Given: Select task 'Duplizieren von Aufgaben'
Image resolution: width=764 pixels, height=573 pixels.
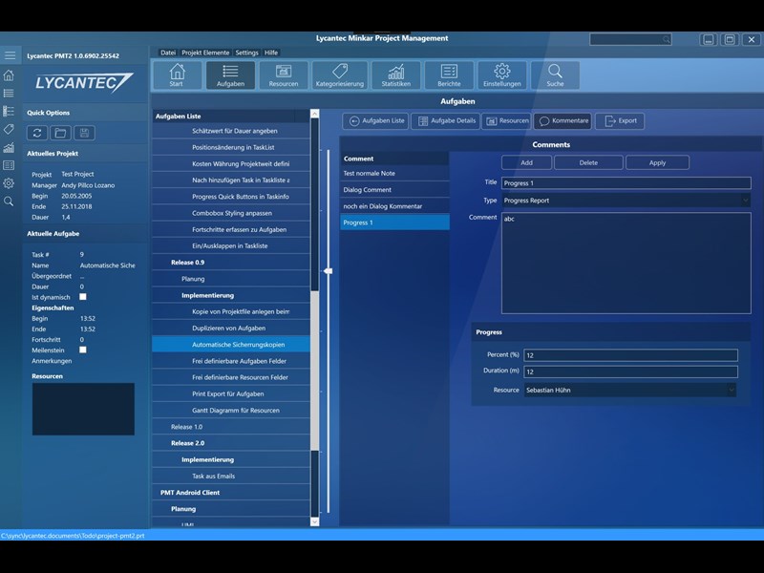Looking at the screenshot, I should pos(231,328).
